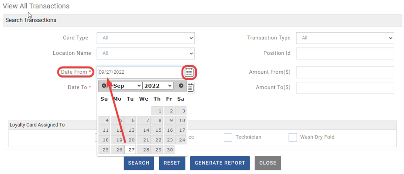Focus the Position Id input field

click(345, 53)
